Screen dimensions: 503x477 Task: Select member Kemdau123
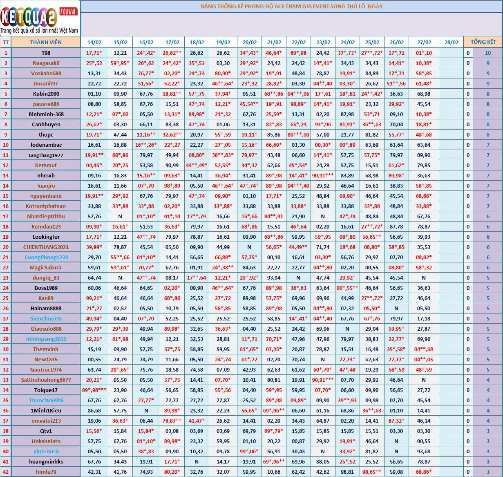46,226
